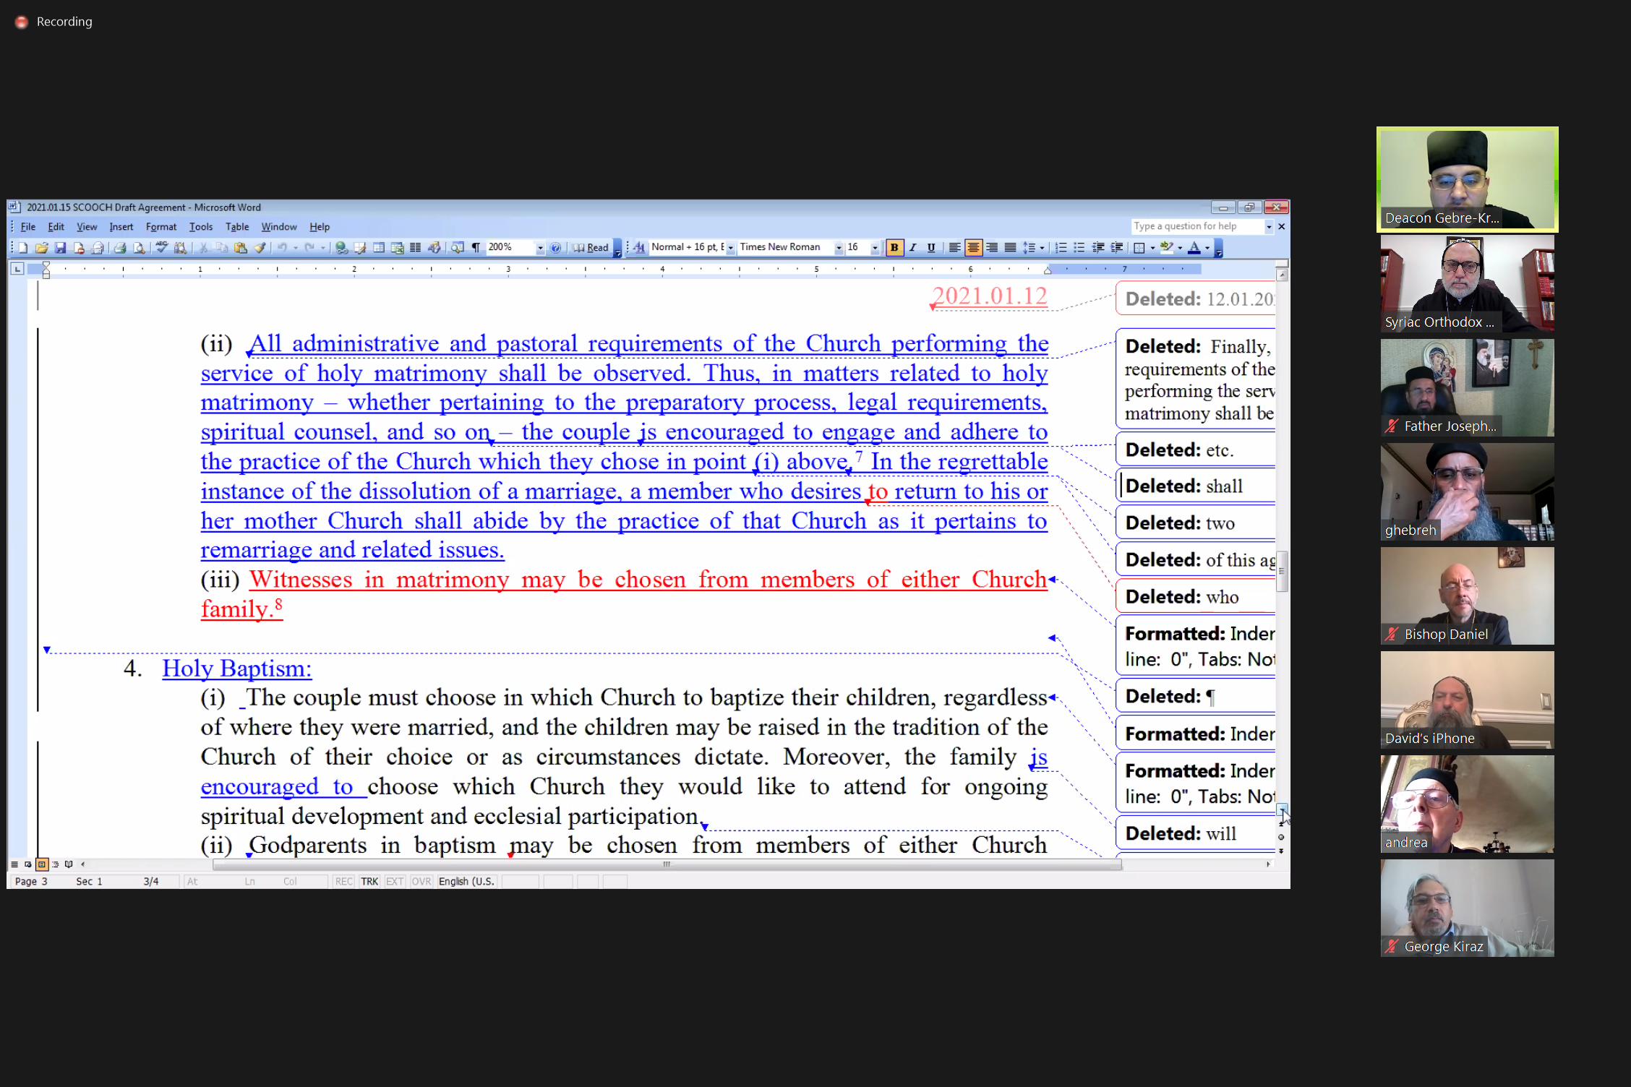The width and height of the screenshot is (1631, 1087).
Task: Toggle Show/Hide paragraph marks
Action: 476,248
